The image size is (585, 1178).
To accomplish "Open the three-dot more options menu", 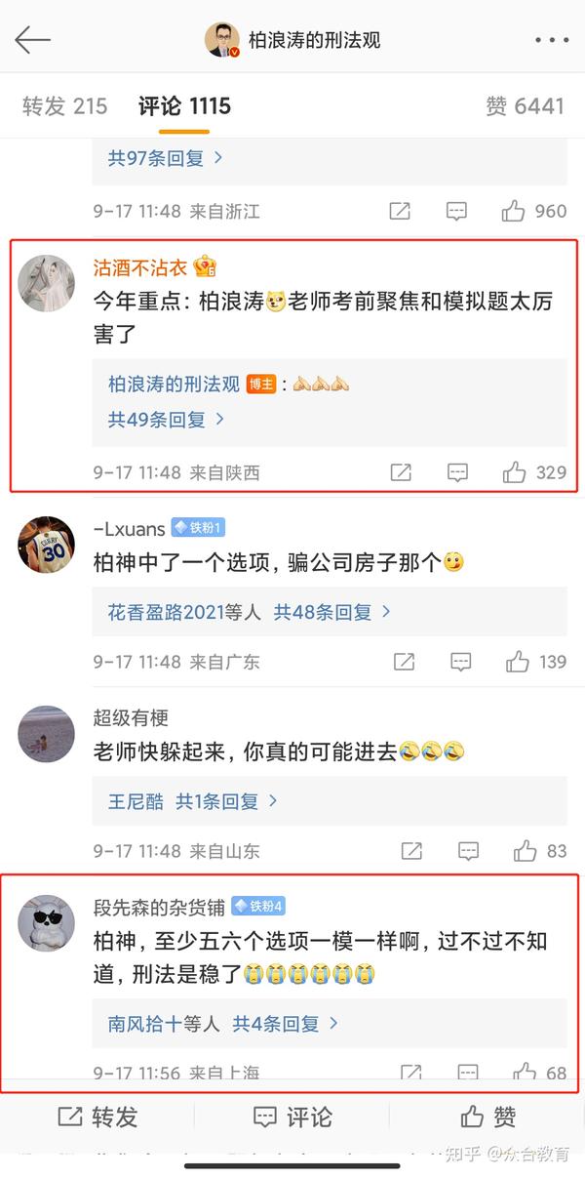I will click(552, 40).
